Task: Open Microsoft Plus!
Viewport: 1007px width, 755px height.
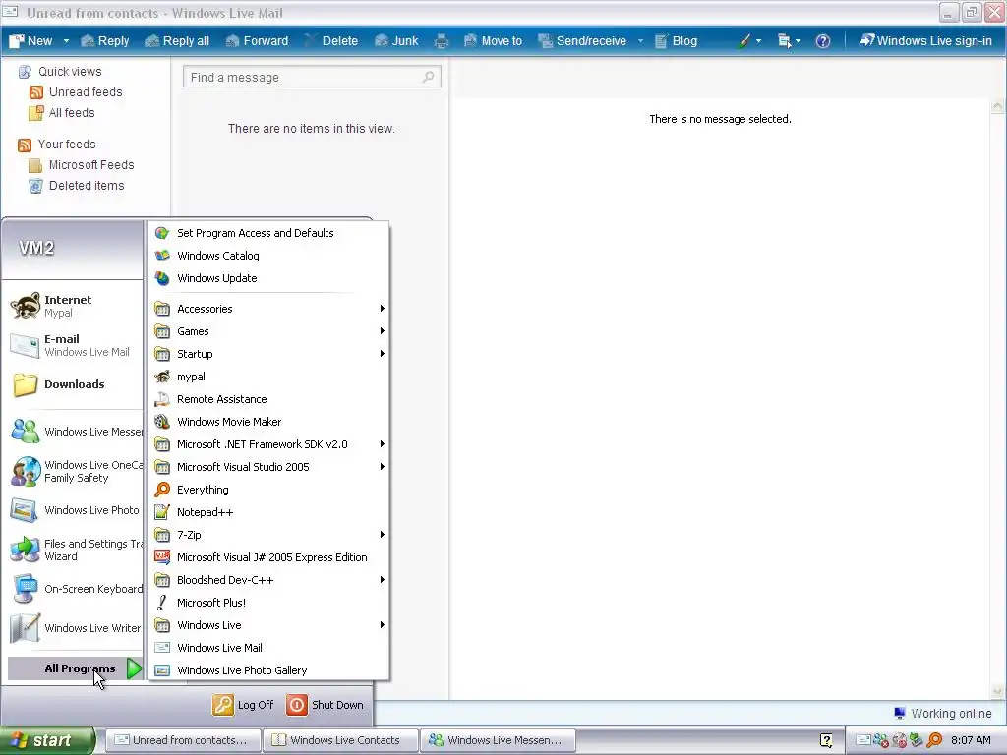Action: coord(268,603)
